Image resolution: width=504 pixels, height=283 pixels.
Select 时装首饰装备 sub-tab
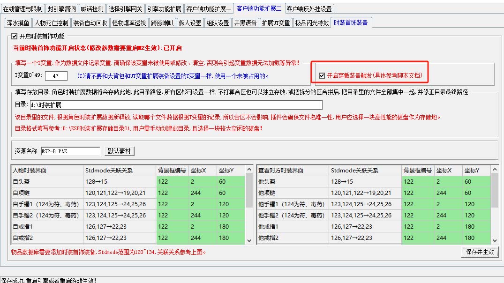[351, 22]
